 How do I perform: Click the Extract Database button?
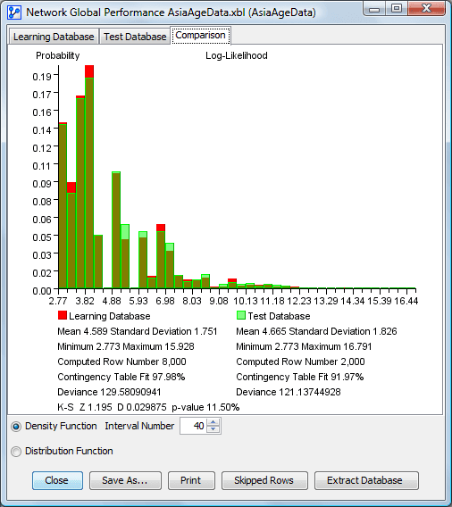pos(366,480)
